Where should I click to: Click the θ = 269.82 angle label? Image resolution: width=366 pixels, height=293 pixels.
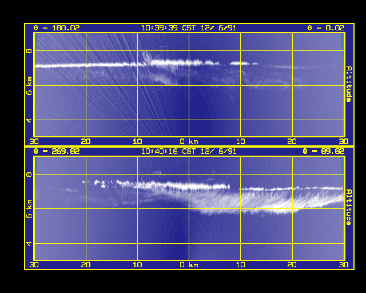click(57, 151)
